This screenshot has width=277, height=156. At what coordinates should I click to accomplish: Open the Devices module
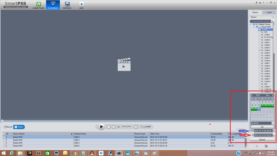tap(67, 5)
